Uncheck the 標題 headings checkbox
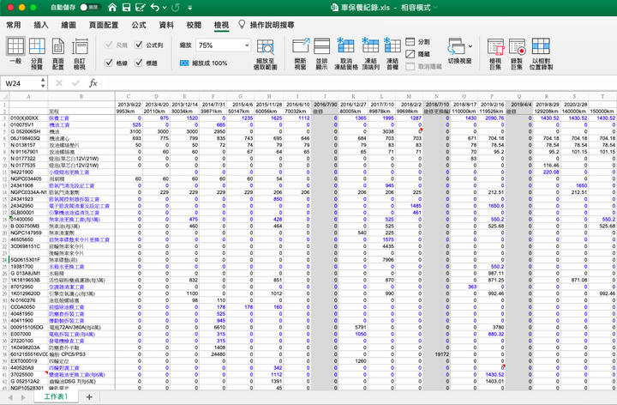 pyautogui.click(x=139, y=63)
